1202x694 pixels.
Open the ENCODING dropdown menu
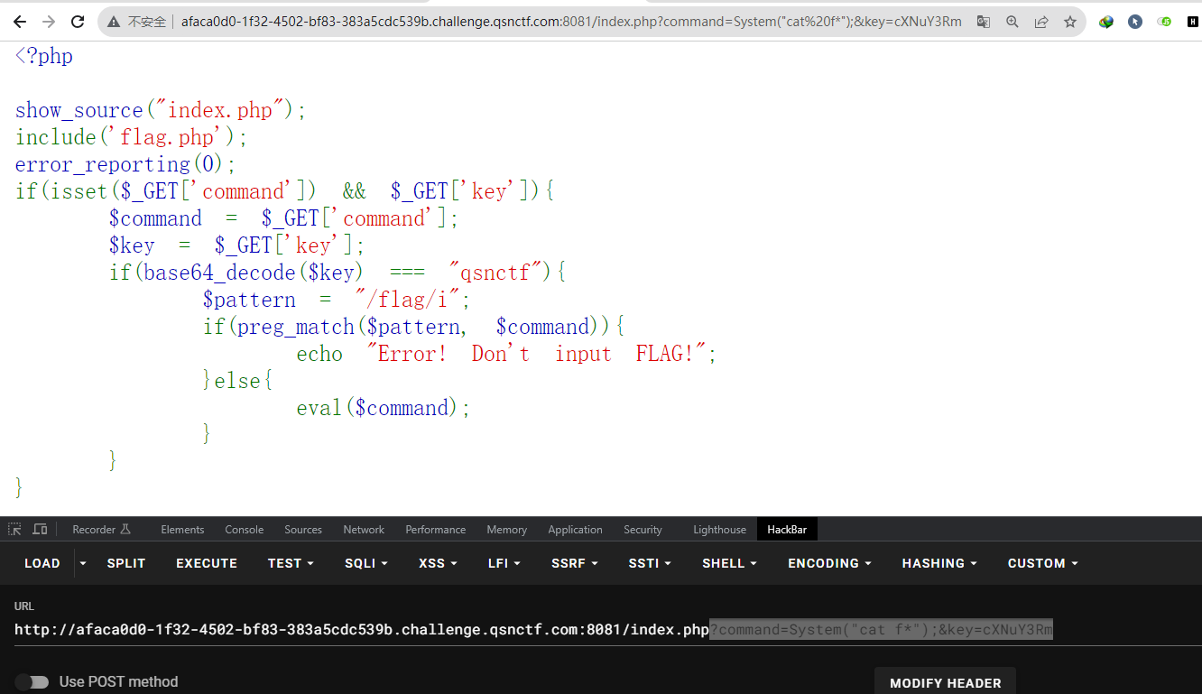click(829, 563)
